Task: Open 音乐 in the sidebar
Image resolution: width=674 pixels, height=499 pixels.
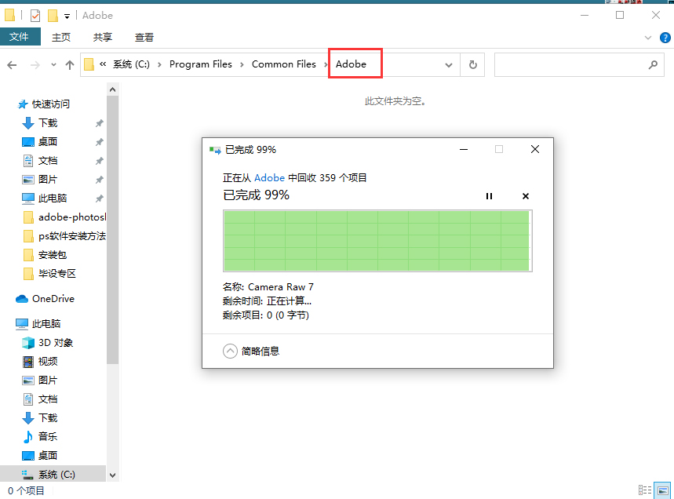Action: point(48,437)
